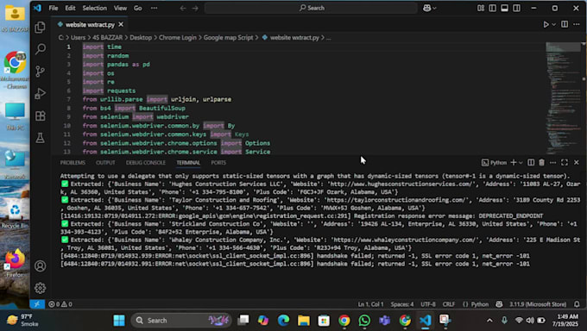Close the website wxtract.py tab

tap(121, 25)
